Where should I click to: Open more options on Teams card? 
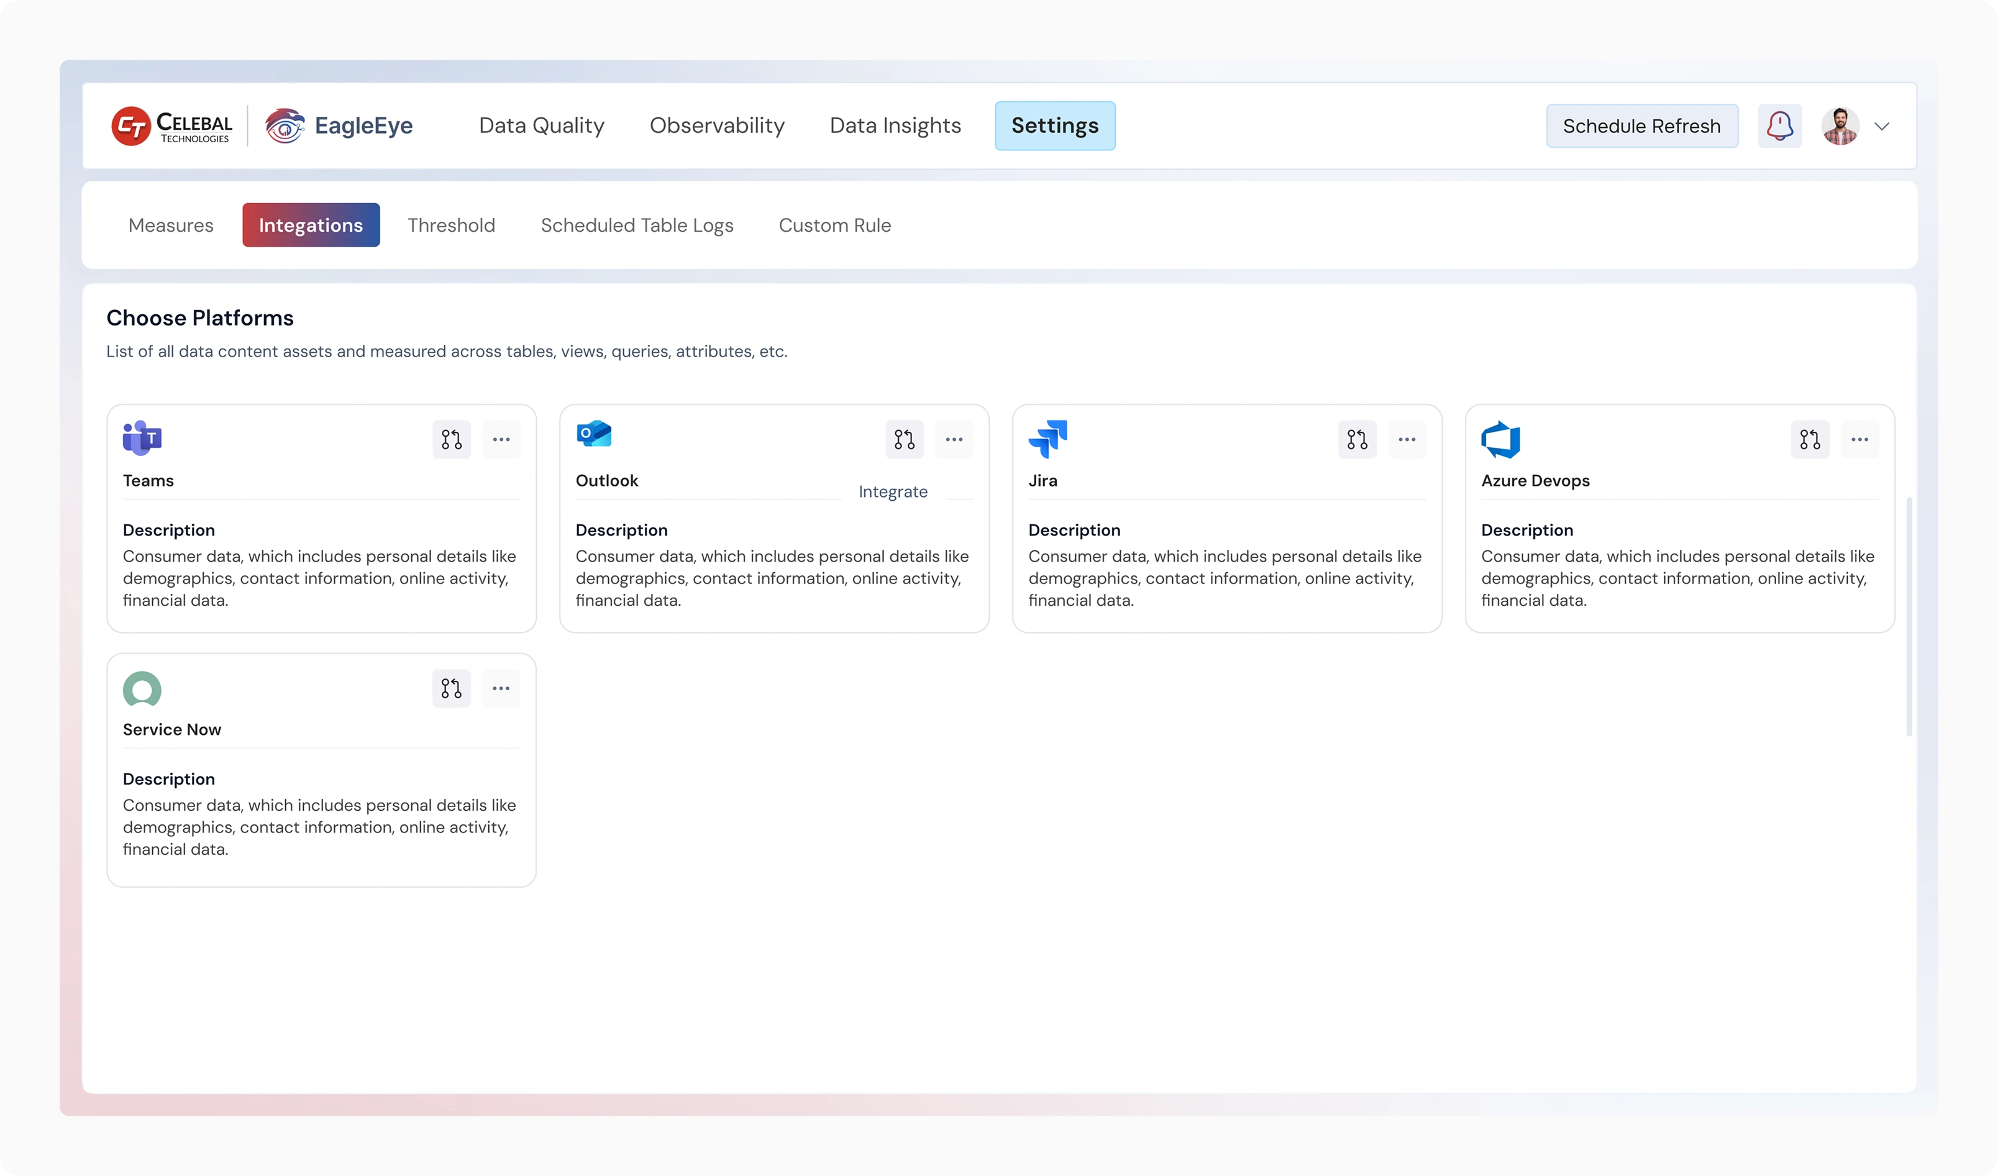click(501, 439)
